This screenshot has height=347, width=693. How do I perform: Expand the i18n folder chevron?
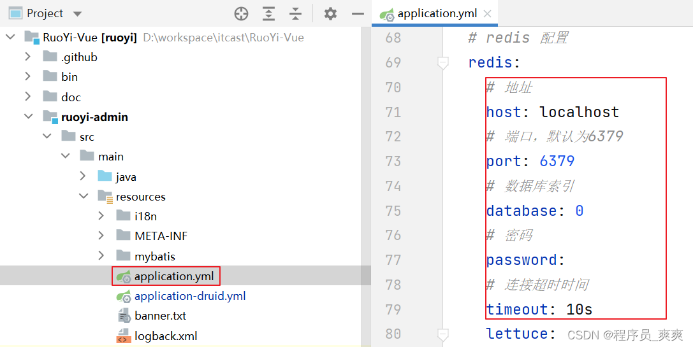click(101, 215)
